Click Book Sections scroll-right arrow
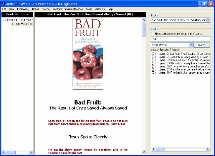This screenshot has height=156, width=215. click(x=31, y=152)
